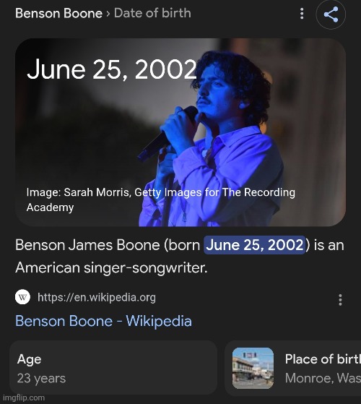
Task: Open the Benson Boone - Wikipedia link
Action: click(103, 321)
